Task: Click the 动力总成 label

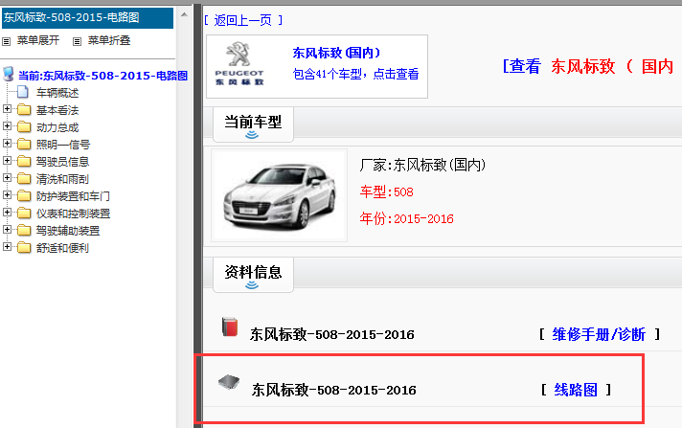Action: pos(57,127)
